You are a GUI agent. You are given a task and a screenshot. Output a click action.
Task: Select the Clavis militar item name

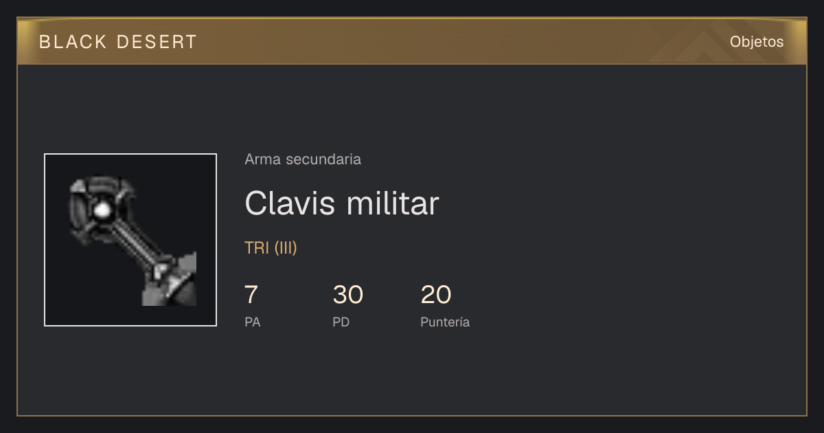coord(341,203)
